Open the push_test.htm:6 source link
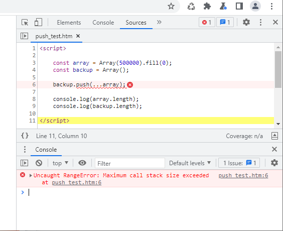The image size is (283, 231). point(243,175)
